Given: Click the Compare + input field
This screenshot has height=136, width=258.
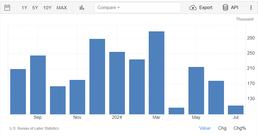Looking at the screenshot, I should pos(137,8).
